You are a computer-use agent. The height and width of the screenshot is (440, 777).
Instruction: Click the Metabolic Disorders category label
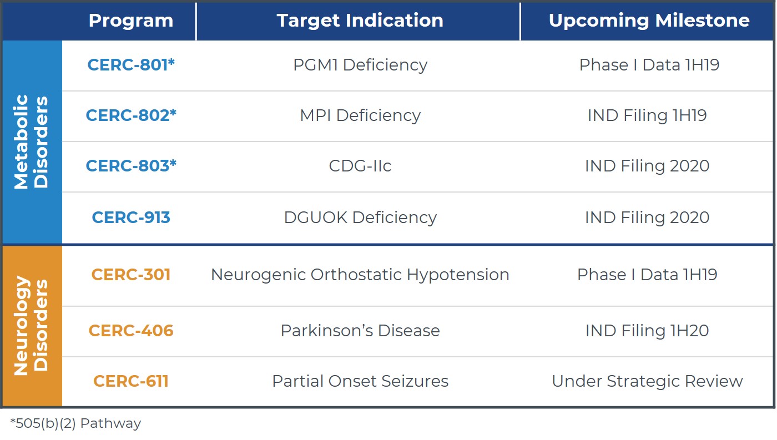[x=31, y=141]
